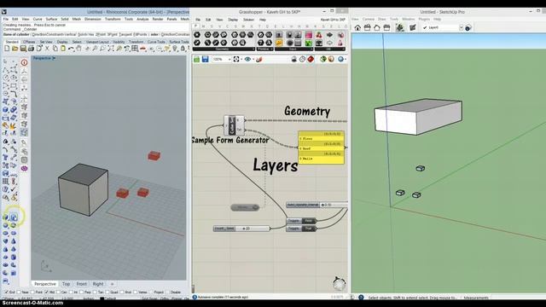Enable the Quad osnap checkbox
546x307 pixels.
coord(107,292)
